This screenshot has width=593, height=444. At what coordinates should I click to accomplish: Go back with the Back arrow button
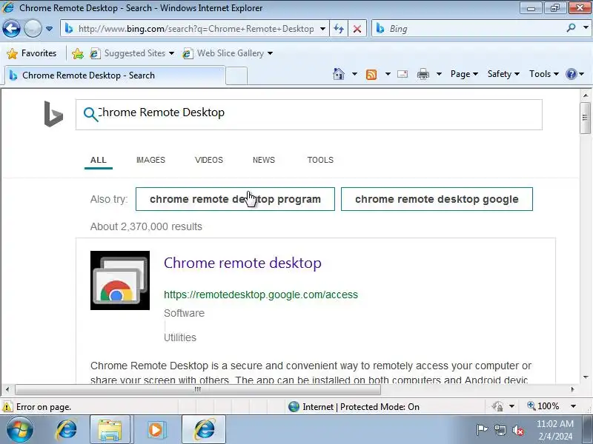click(11, 29)
